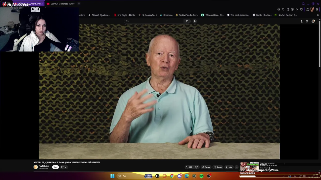Switch to the Gümrük Muhafaza Türkiye tab
This screenshot has height=180, width=321.
pyautogui.click(x=61, y=4)
